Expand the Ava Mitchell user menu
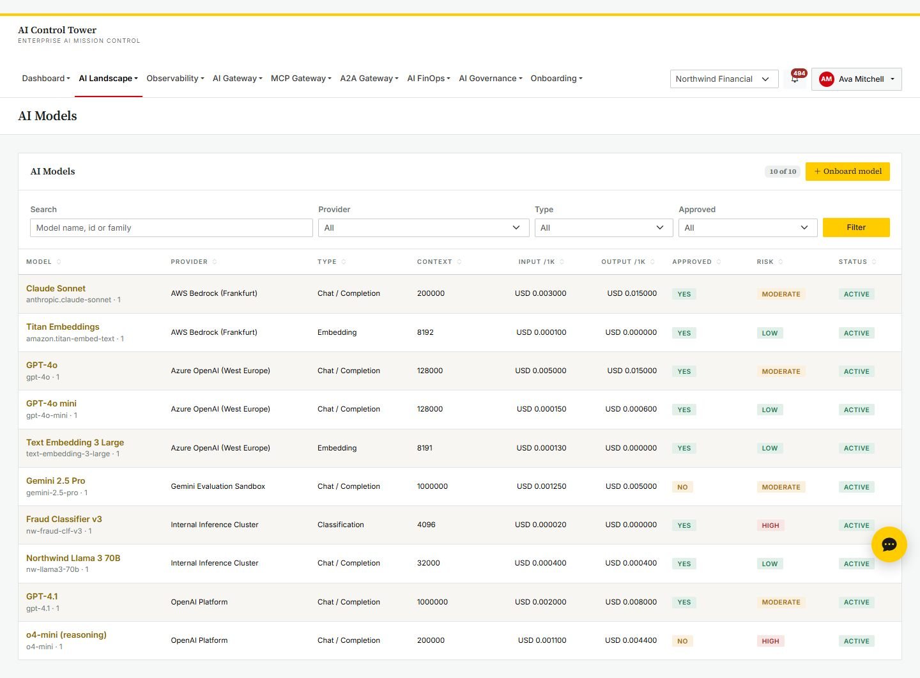The height and width of the screenshot is (678, 920). click(x=856, y=79)
